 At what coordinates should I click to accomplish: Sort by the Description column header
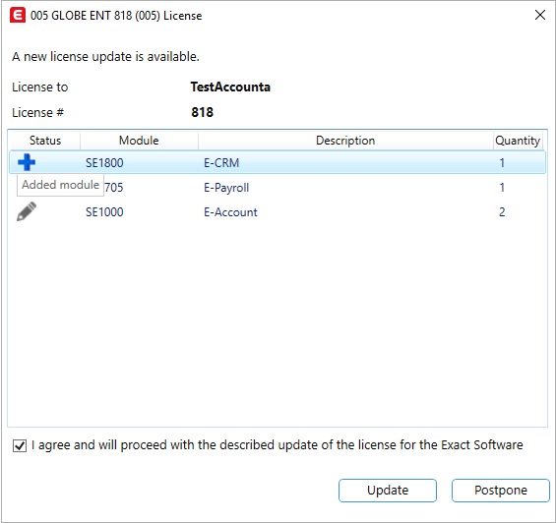pyautogui.click(x=345, y=141)
